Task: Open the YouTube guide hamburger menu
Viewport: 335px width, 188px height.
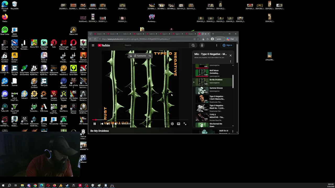Action: (93, 45)
